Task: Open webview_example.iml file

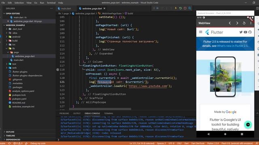Action: (x=23, y=106)
